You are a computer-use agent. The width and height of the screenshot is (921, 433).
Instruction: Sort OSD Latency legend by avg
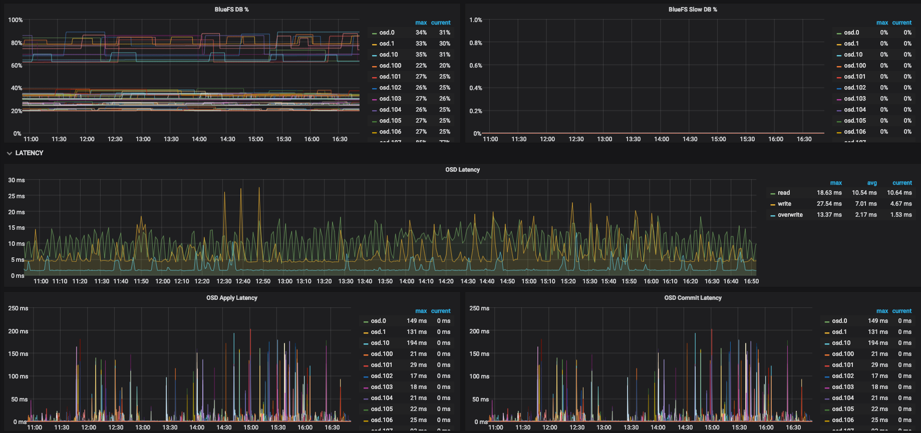tap(872, 183)
